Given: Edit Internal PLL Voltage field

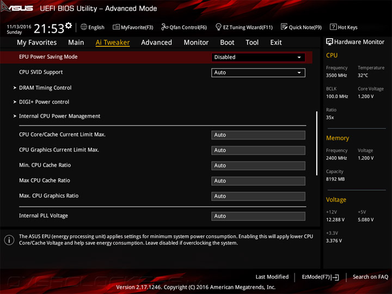Looking at the screenshot, I should 258,216.
